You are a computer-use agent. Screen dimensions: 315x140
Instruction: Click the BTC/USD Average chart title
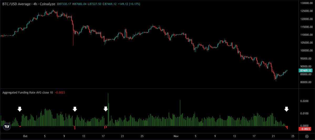click(x=29, y=4)
